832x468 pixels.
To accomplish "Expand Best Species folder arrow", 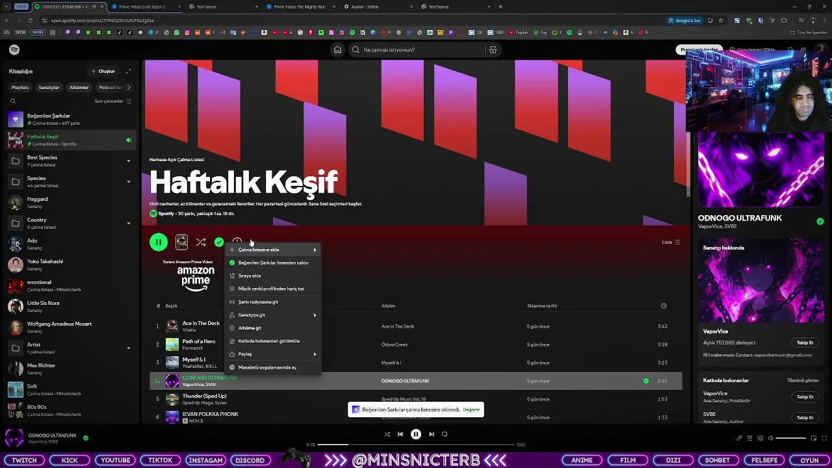I will pyautogui.click(x=128, y=161).
